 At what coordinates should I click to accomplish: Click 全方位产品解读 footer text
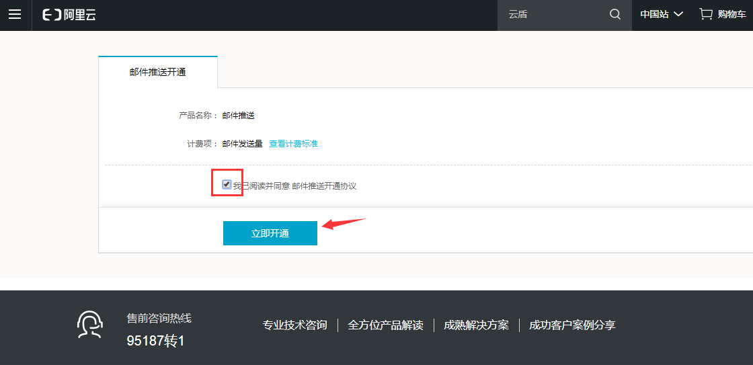point(385,325)
